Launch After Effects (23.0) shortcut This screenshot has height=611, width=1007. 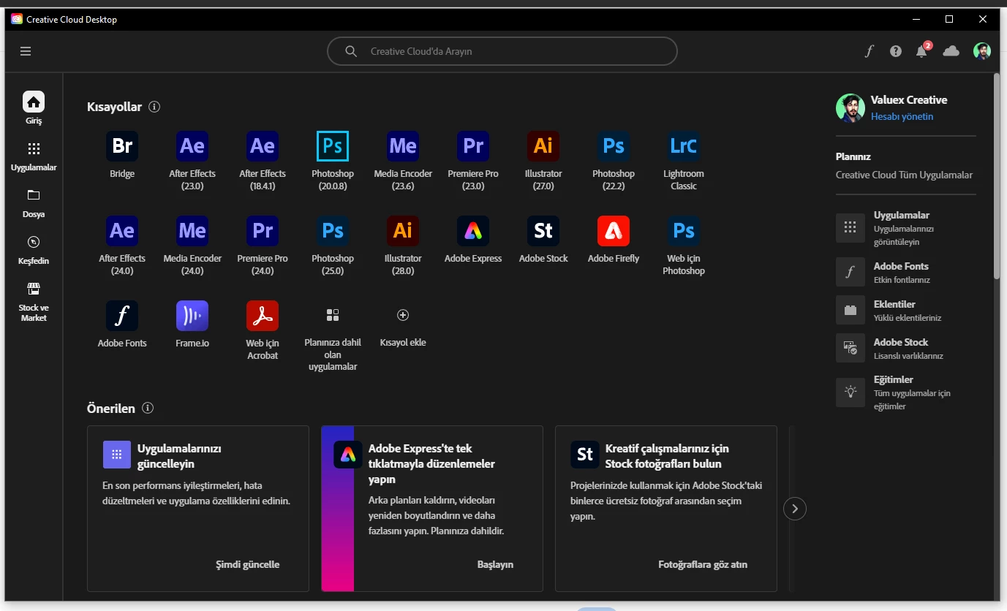[x=192, y=146]
